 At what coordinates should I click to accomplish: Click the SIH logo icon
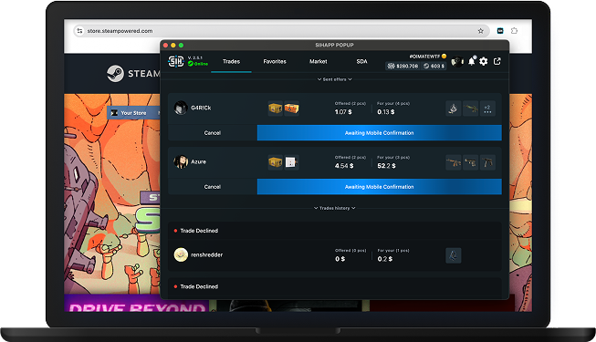176,61
